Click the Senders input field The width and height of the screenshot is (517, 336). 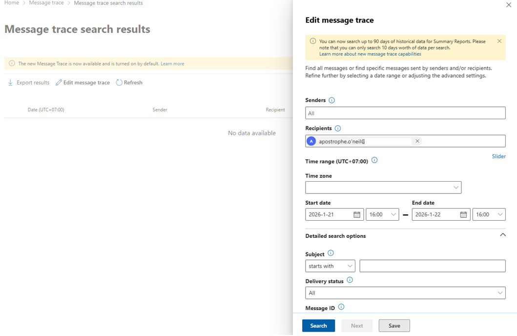point(405,113)
